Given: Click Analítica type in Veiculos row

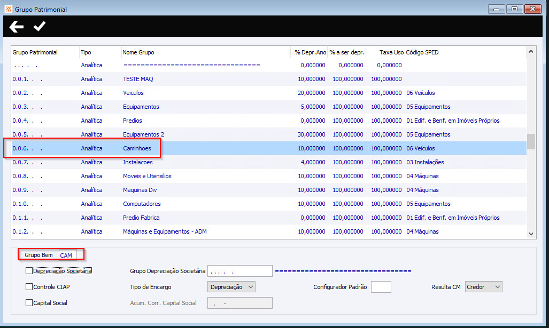Looking at the screenshot, I should click(x=92, y=93).
